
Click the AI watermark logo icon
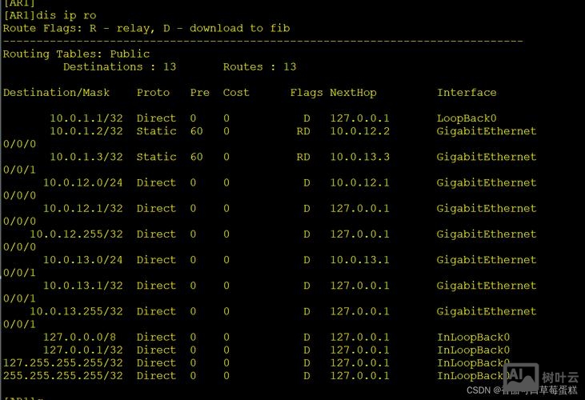tap(520, 376)
